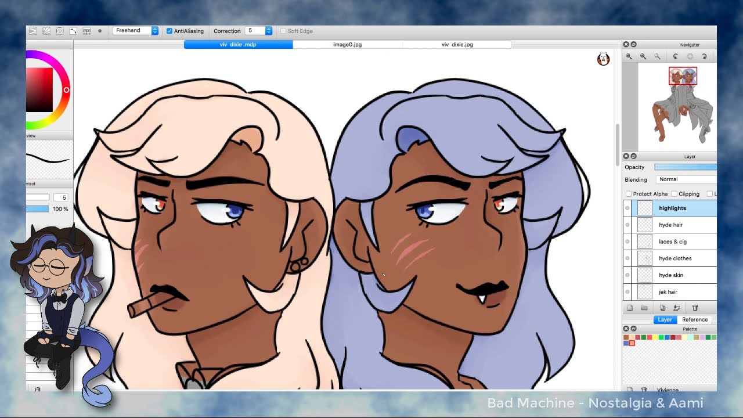Hide the jek hair layer
Viewport: 743px width, 418px height.
(x=627, y=292)
